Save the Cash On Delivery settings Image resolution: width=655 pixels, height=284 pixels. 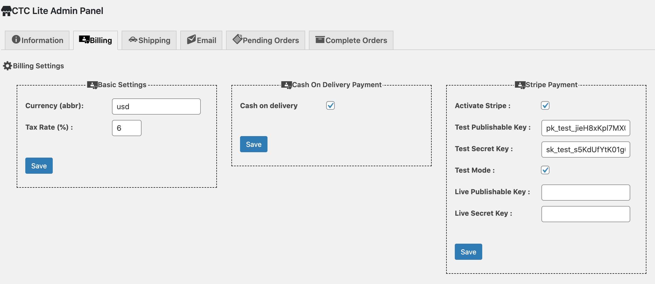click(254, 144)
